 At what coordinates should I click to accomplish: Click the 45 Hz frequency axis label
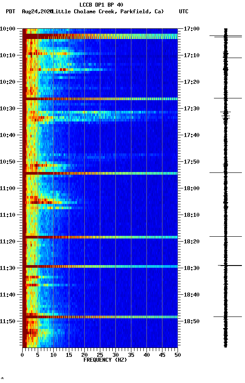coord(162,355)
